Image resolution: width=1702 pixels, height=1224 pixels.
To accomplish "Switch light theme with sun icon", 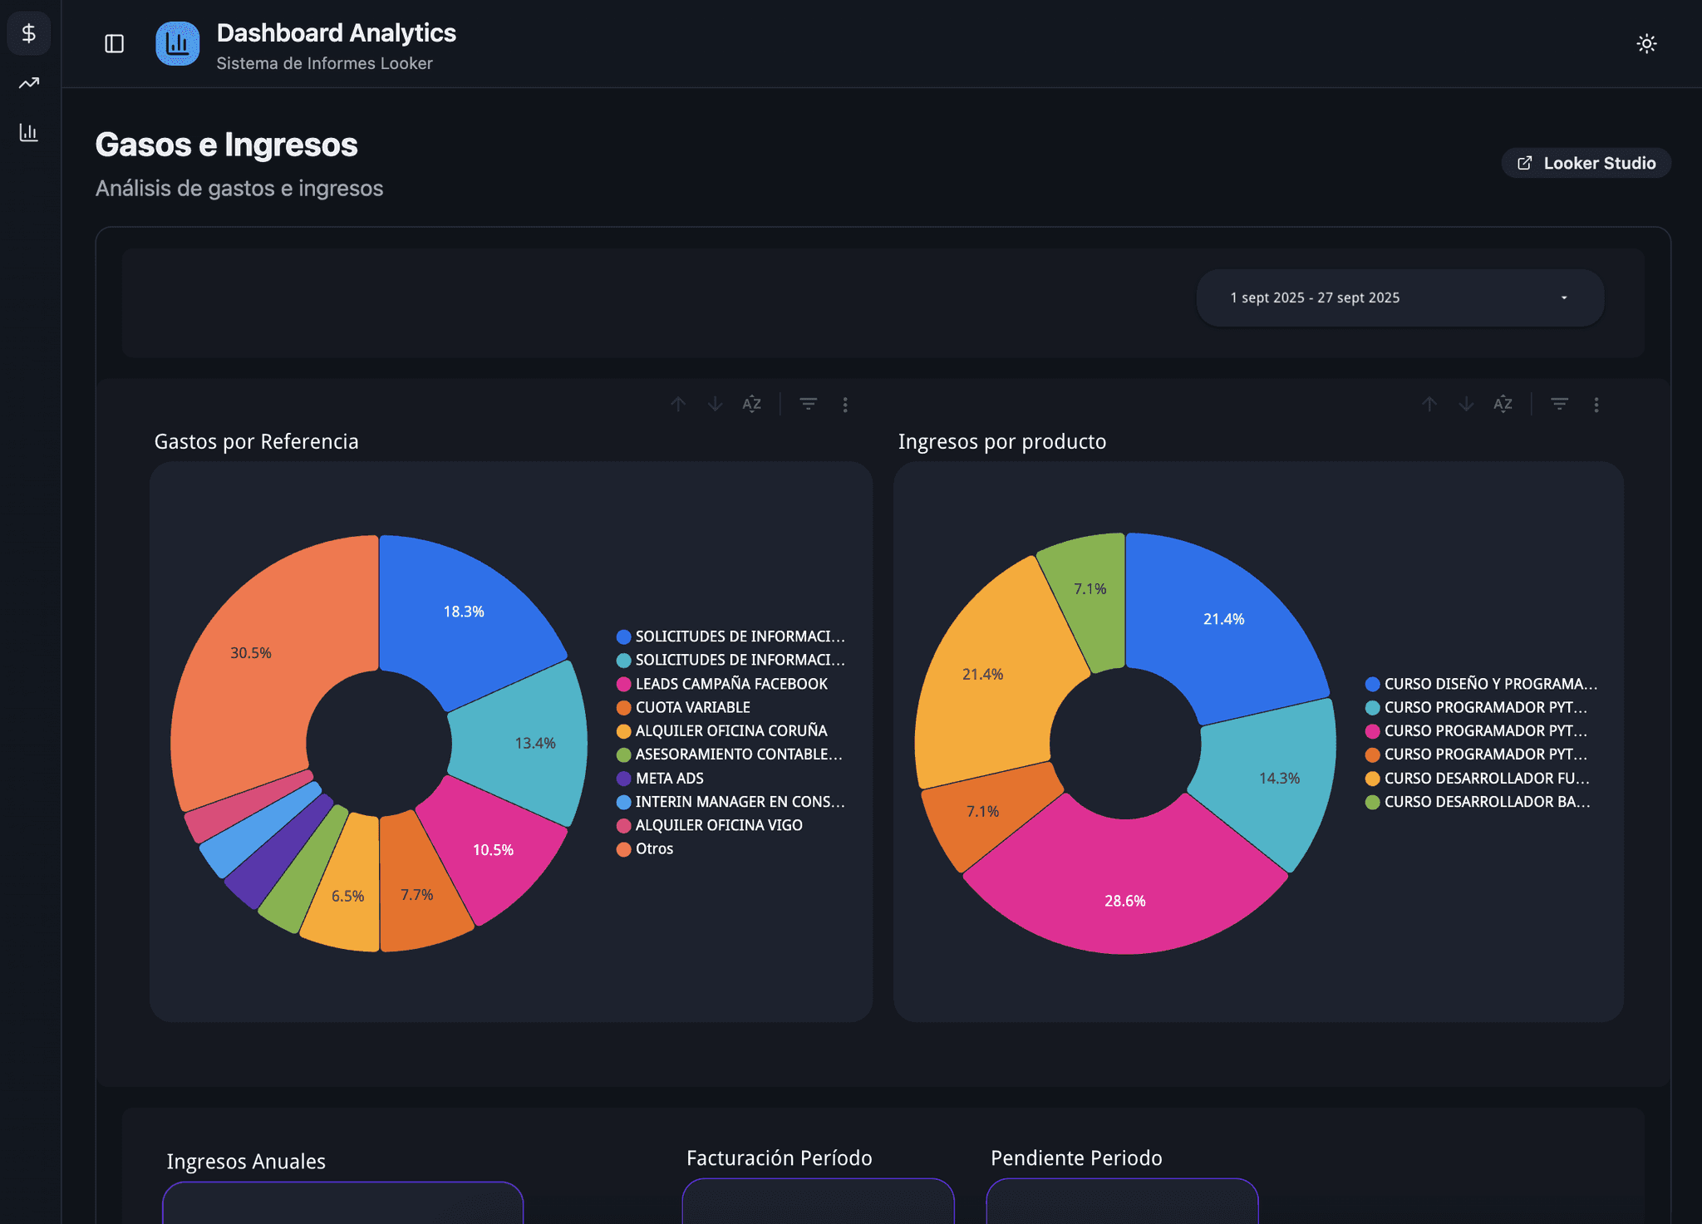I will click(x=1646, y=44).
